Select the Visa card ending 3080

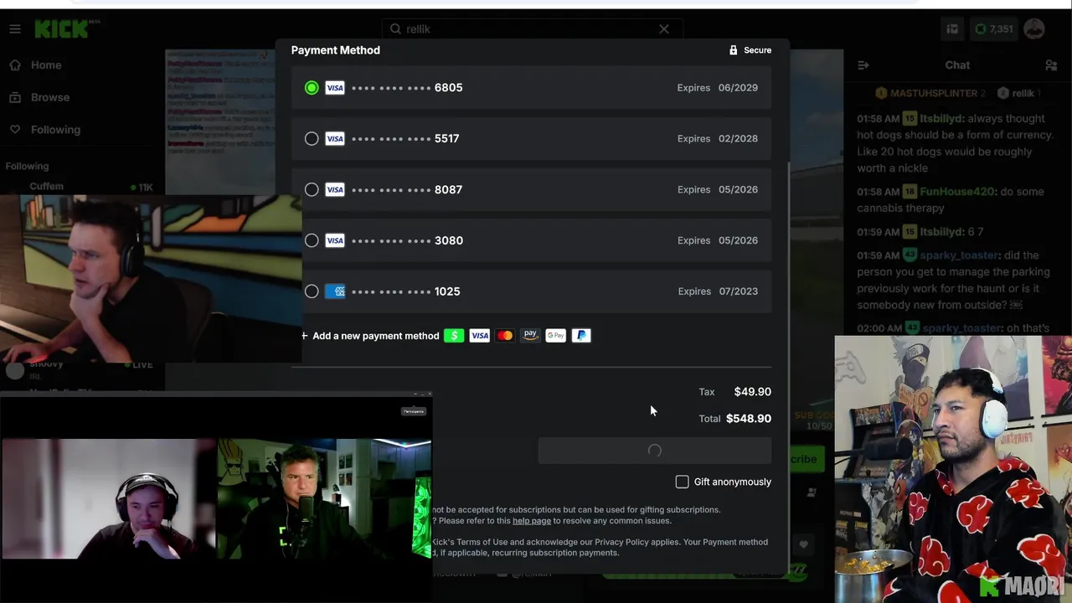click(x=531, y=241)
